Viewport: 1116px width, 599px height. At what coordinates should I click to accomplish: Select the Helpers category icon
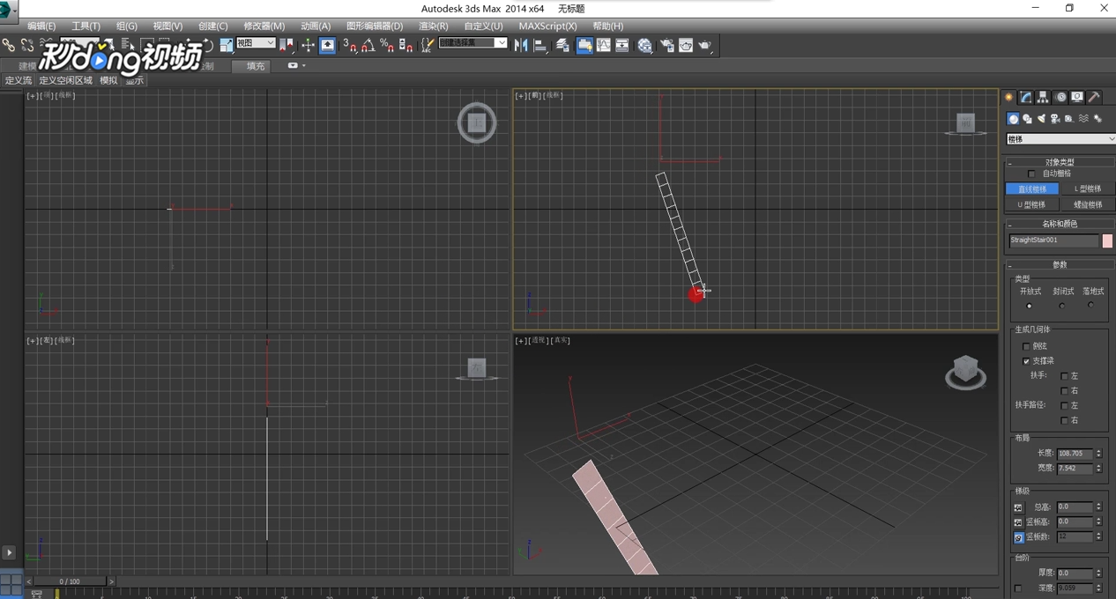1068,119
